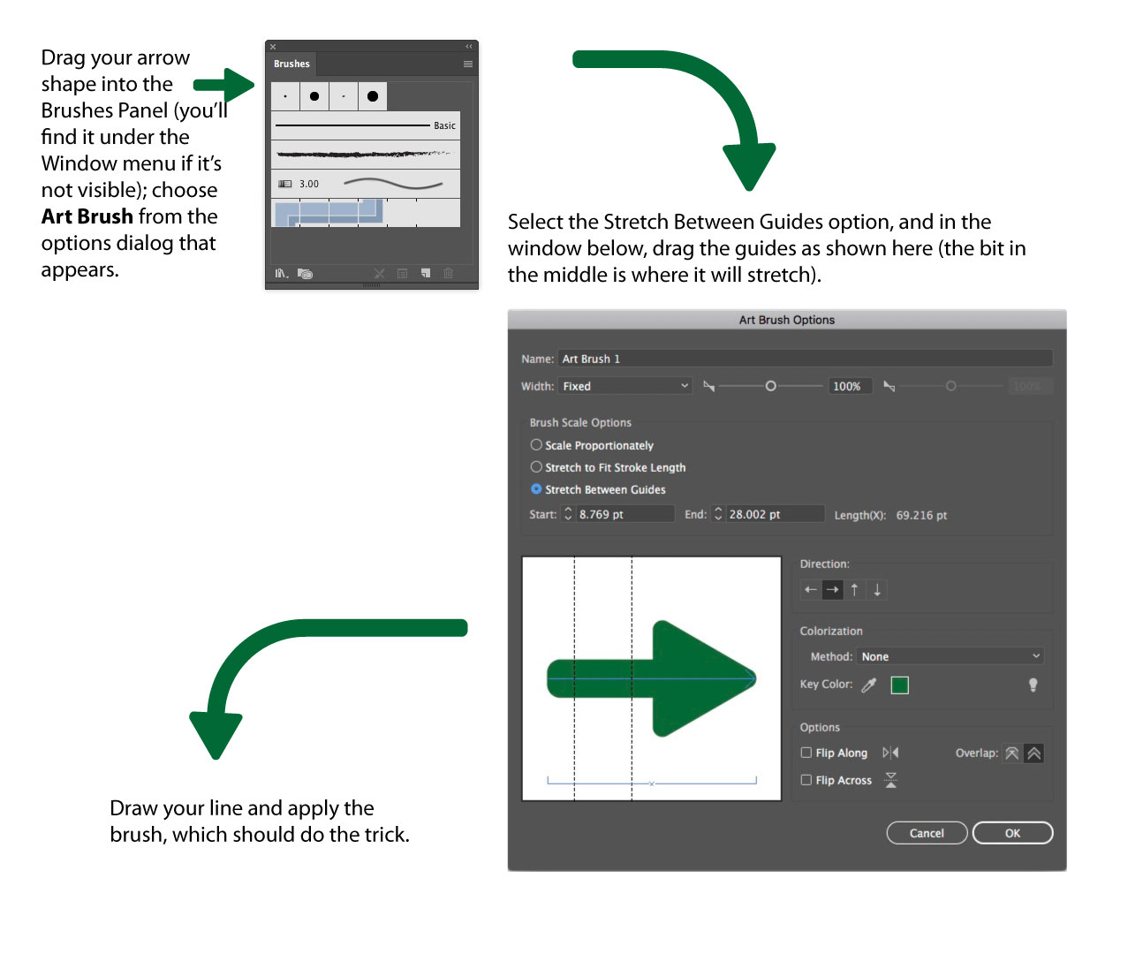Open the Brush Libraries menu icon
Viewport: 1128px width, 954px height.
point(281,274)
